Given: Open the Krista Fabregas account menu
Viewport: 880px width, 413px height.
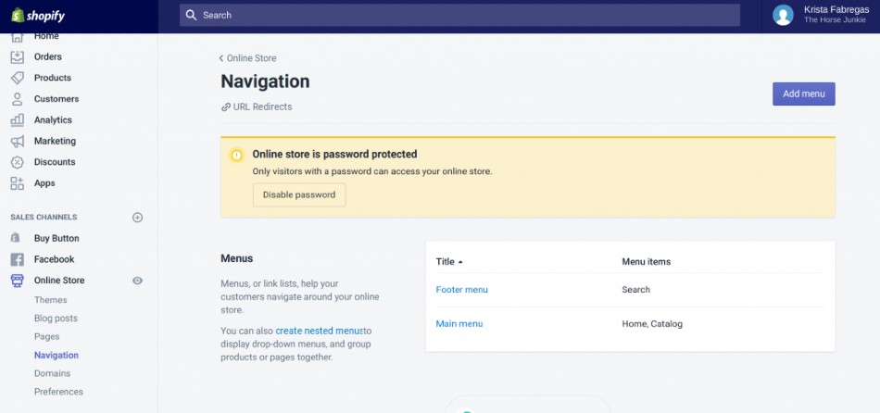Looking at the screenshot, I should [820, 15].
